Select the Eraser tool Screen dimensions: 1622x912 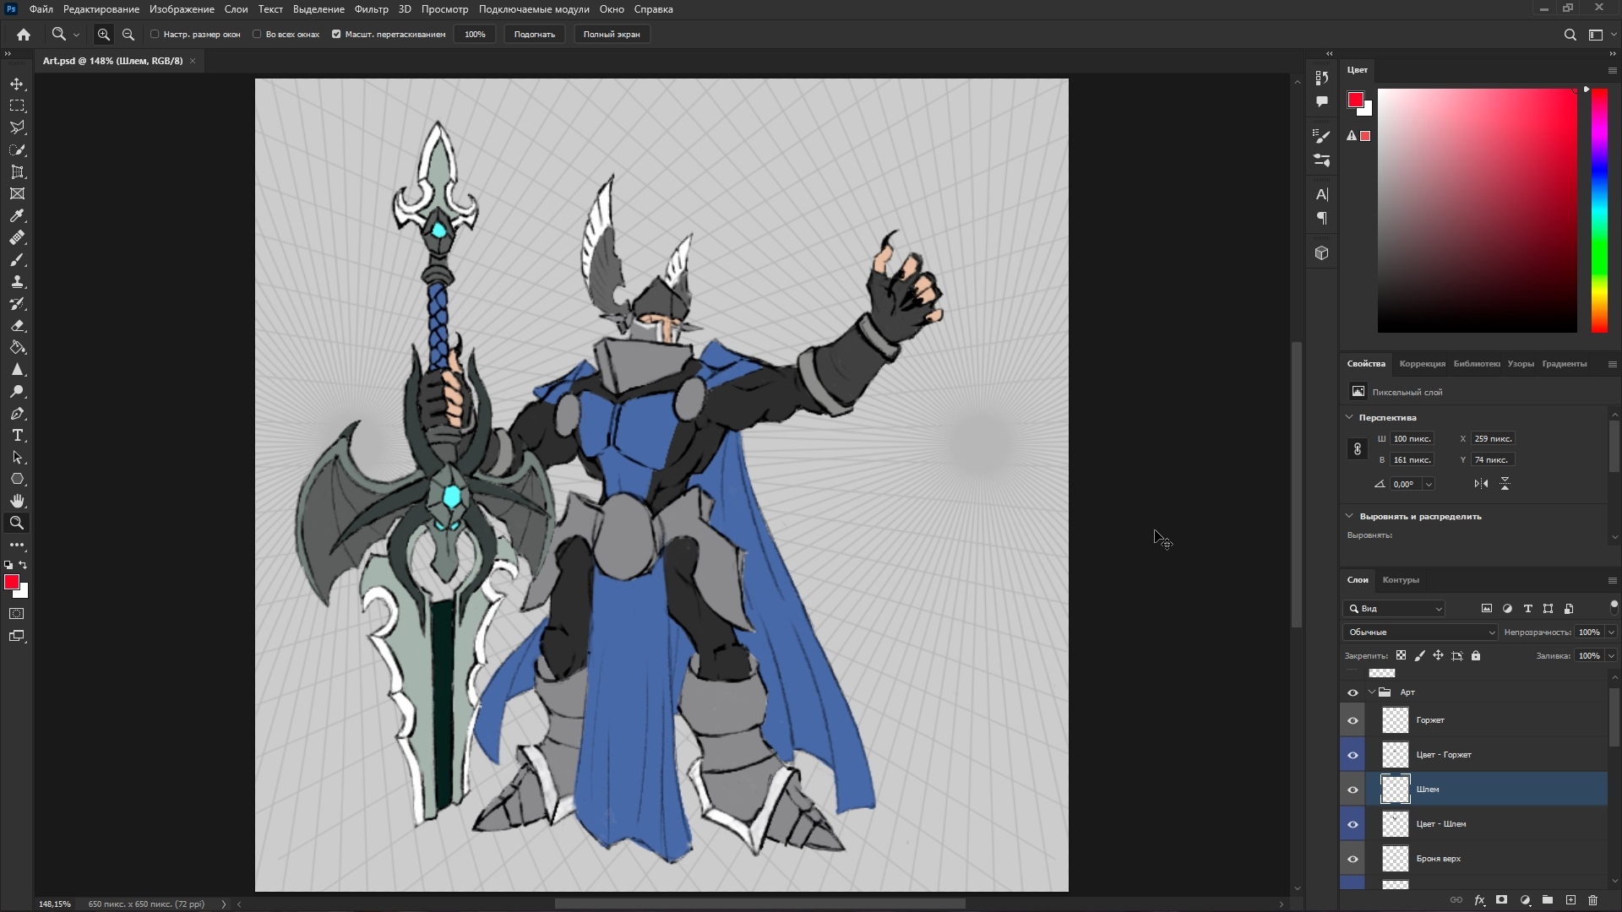pos(17,325)
